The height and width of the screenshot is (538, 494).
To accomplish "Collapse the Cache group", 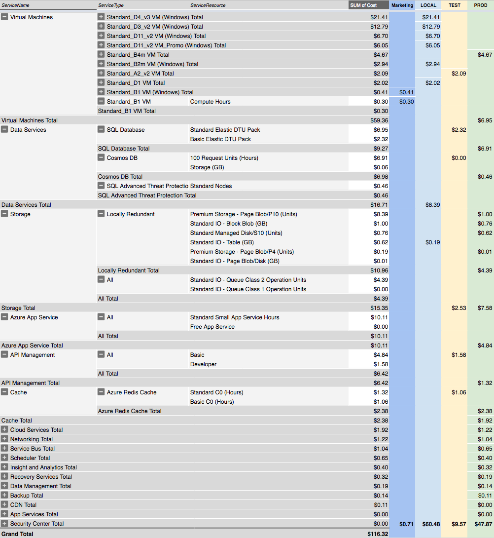I will [4, 392].
